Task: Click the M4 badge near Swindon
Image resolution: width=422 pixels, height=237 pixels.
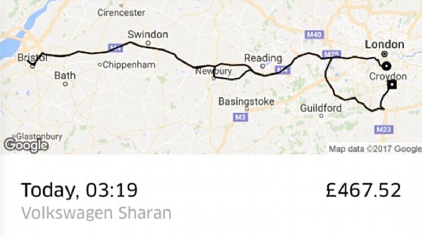Action: (116, 48)
